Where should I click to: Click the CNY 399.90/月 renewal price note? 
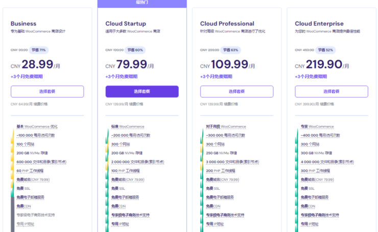click(x=314, y=104)
